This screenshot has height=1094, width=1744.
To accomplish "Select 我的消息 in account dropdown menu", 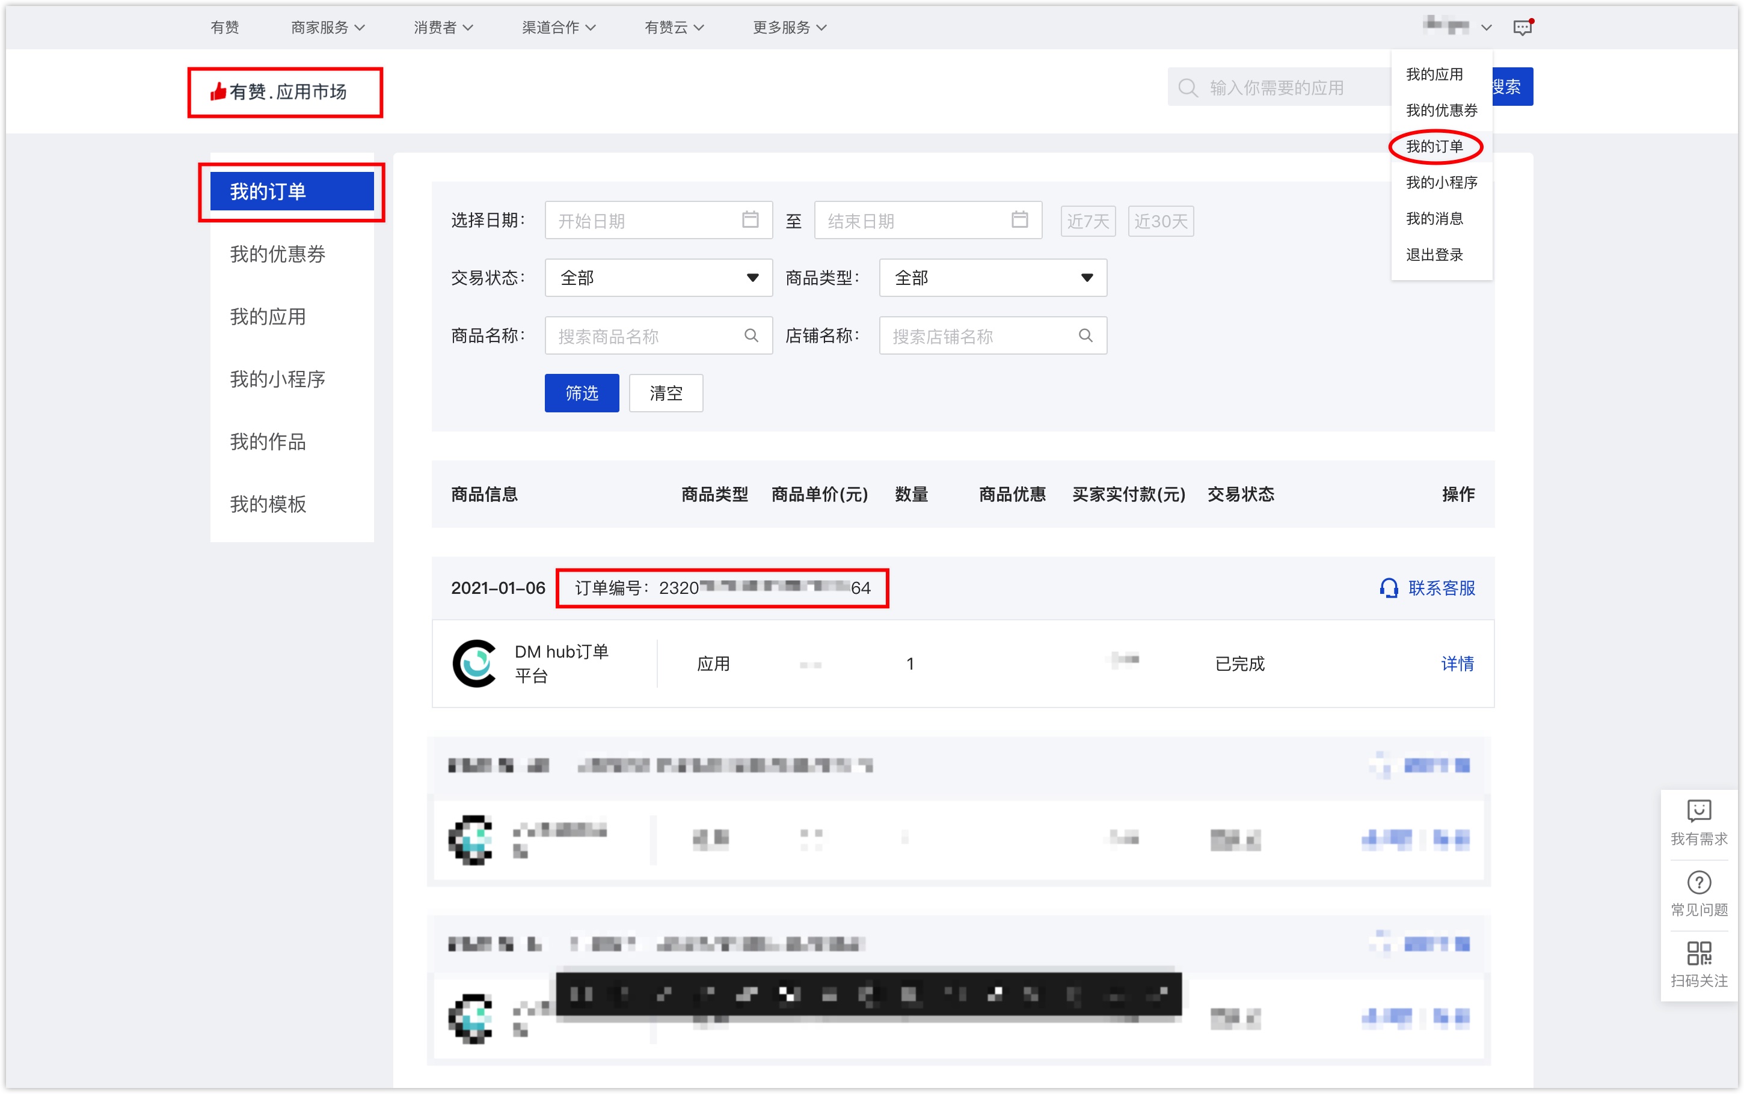I will [1434, 219].
